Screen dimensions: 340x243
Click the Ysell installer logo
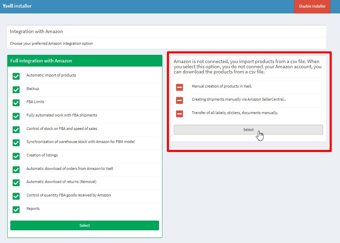17,6
